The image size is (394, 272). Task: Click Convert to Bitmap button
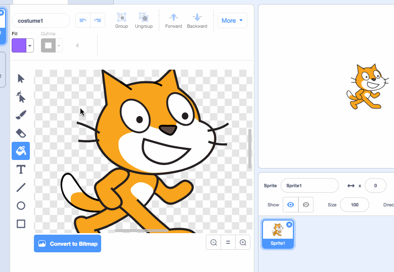click(x=67, y=243)
